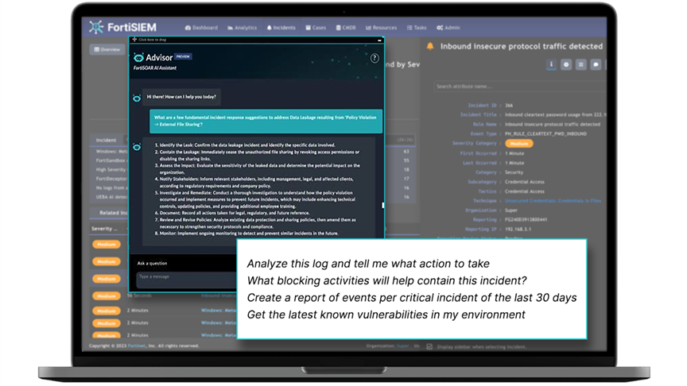This screenshot has width=687, height=386.
Task: Click the PH_RULE_CLEARTEXT_PWD_INBOUND event type value
Action: [x=545, y=134]
